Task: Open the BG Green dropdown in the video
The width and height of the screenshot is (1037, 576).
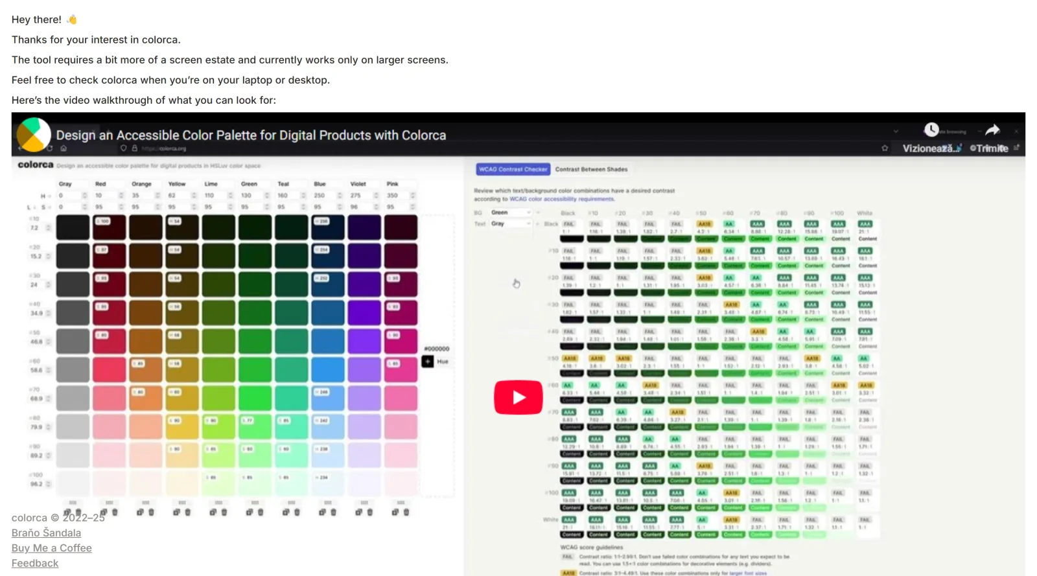Action: [511, 213]
